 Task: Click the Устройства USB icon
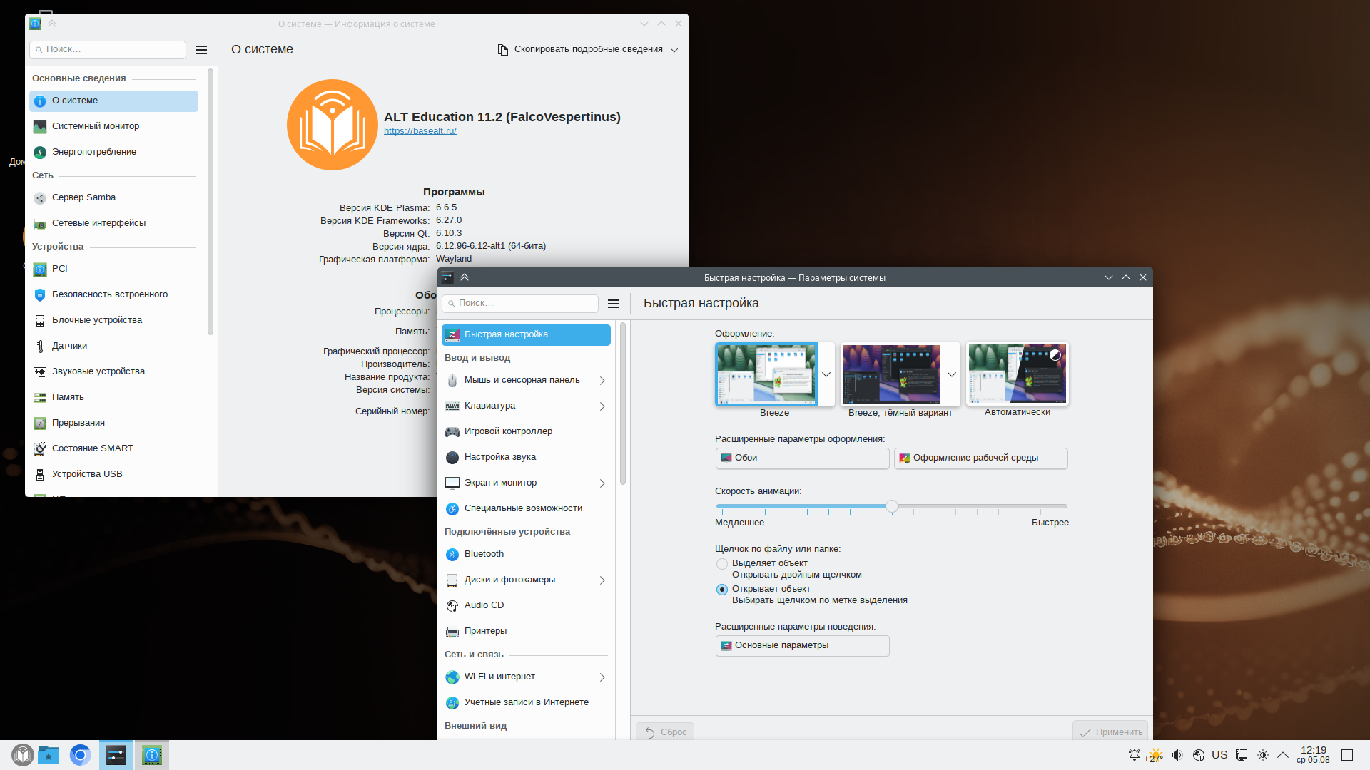[x=40, y=475]
